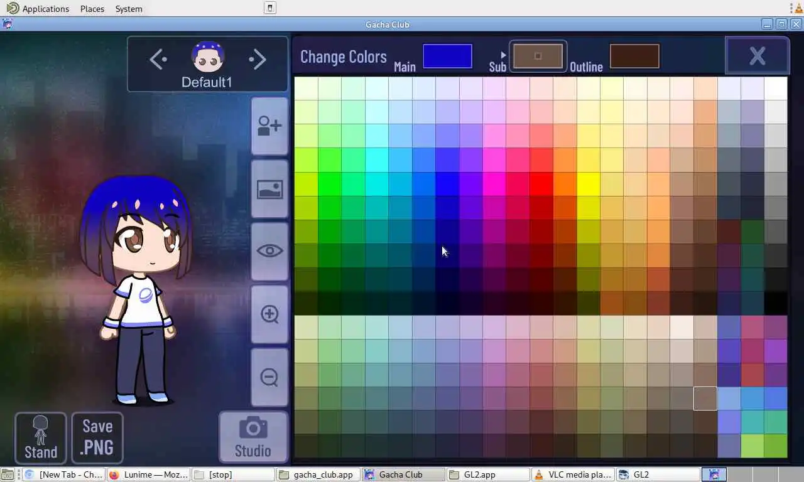Open the Studio camera button
Viewport: 804px width, 482px height.
tap(253, 437)
